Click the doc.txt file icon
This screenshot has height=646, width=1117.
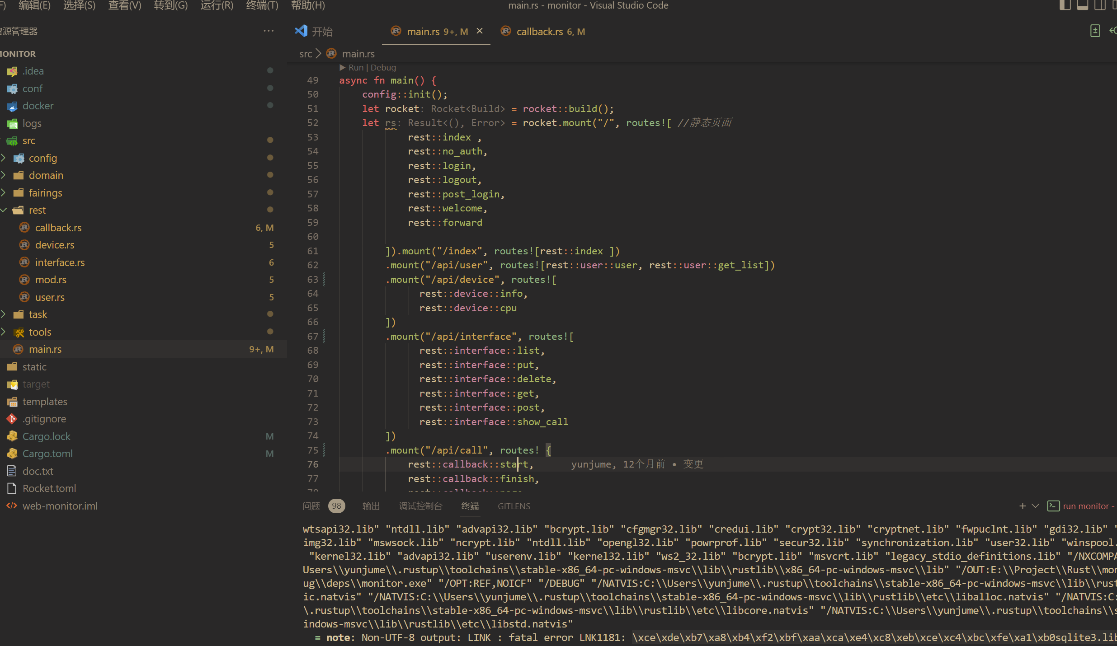[x=12, y=471]
